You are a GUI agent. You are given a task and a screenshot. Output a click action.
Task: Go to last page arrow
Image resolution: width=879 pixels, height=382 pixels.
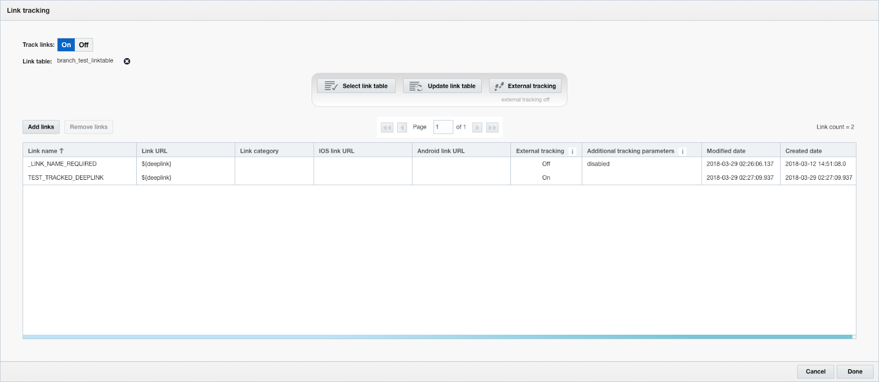[492, 128]
